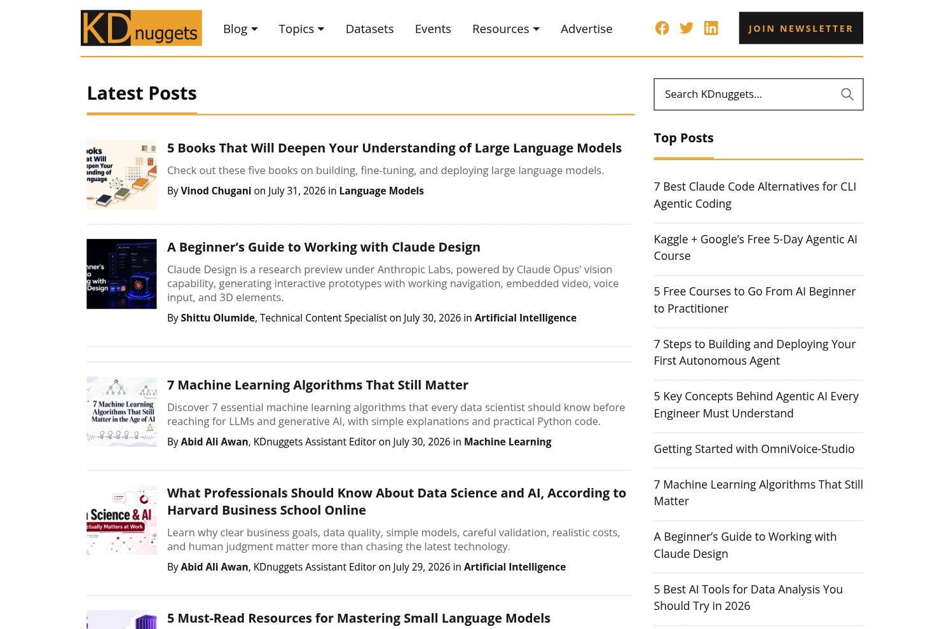
Task: Open the KDnuggets Facebook page icon
Action: [662, 28]
